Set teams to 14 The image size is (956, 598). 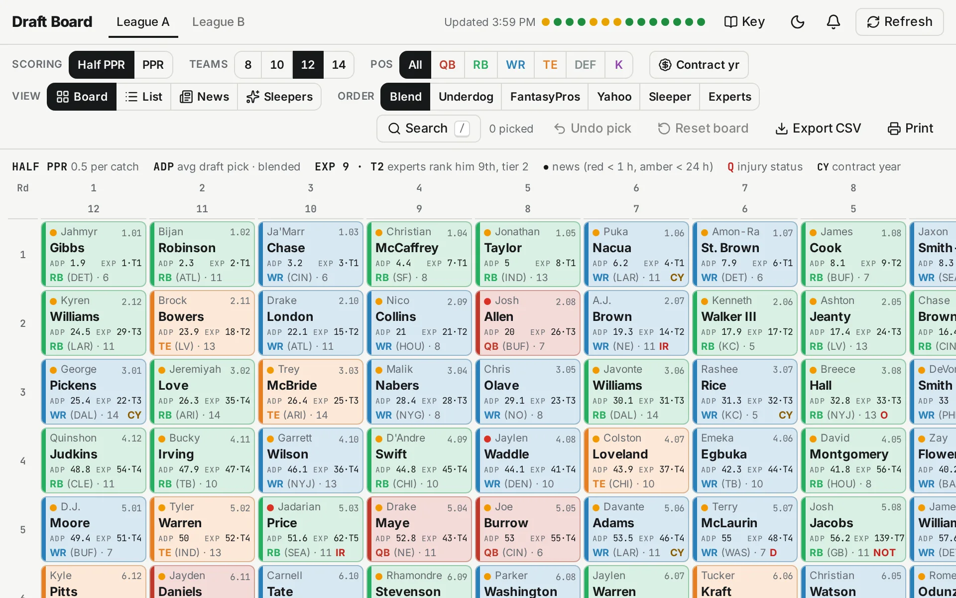click(339, 65)
